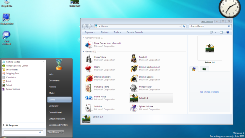Click the desktop clock gadget
Image resolution: width=245 pixels, height=138 pixels.
pyautogui.click(x=229, y=7)
